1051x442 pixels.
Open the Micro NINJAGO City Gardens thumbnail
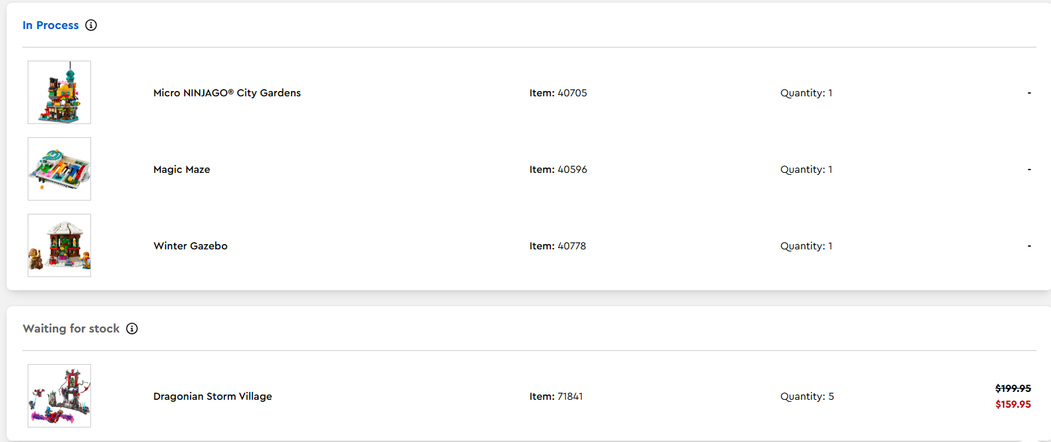[x=59, y=92]
